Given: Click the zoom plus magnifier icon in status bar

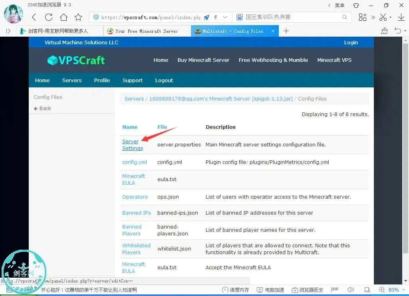Looking at the screenshot, I should pyautogui.click(x=382, y=290).
